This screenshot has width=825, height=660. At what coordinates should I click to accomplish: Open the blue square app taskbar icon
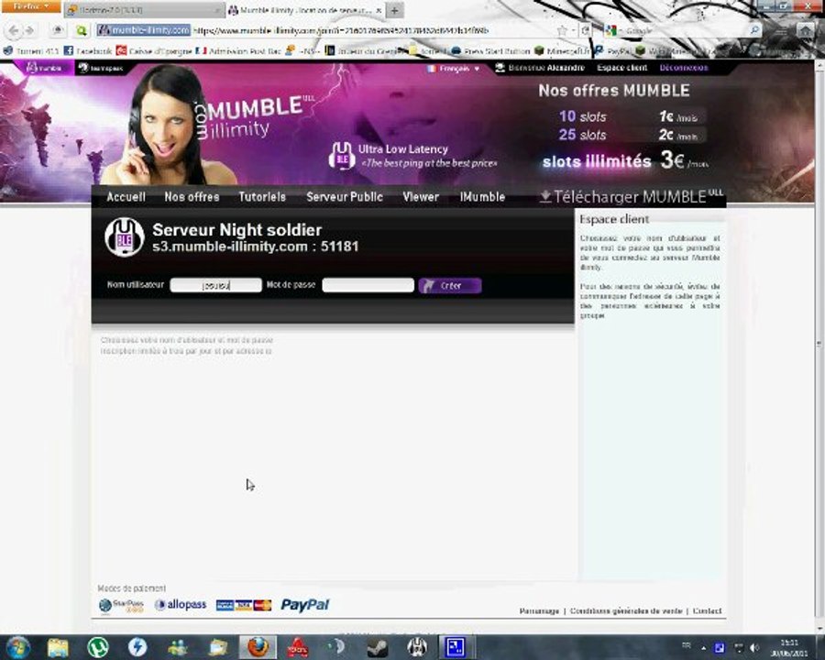[455, 648]
